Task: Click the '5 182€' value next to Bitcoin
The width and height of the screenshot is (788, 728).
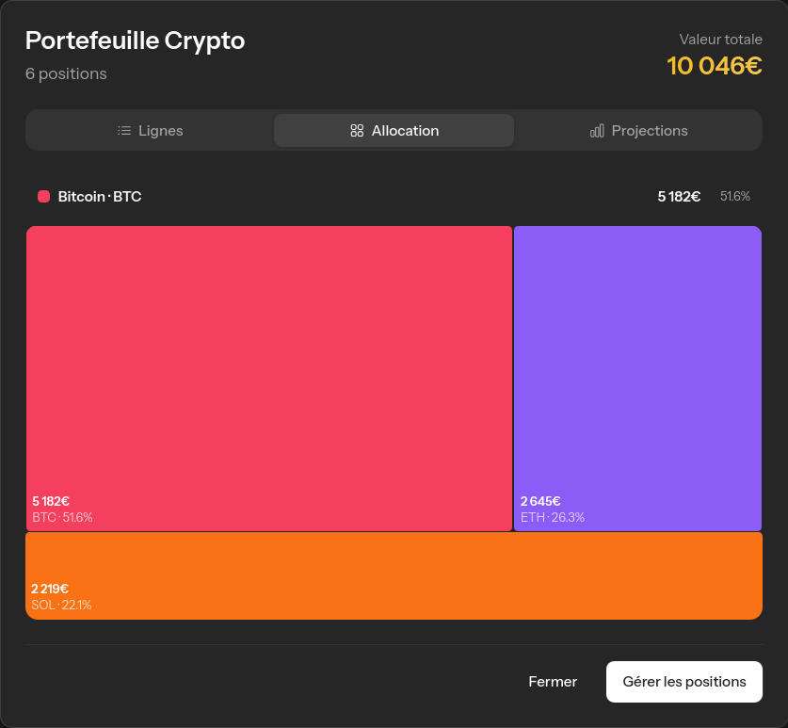Action: coord(678,196)
